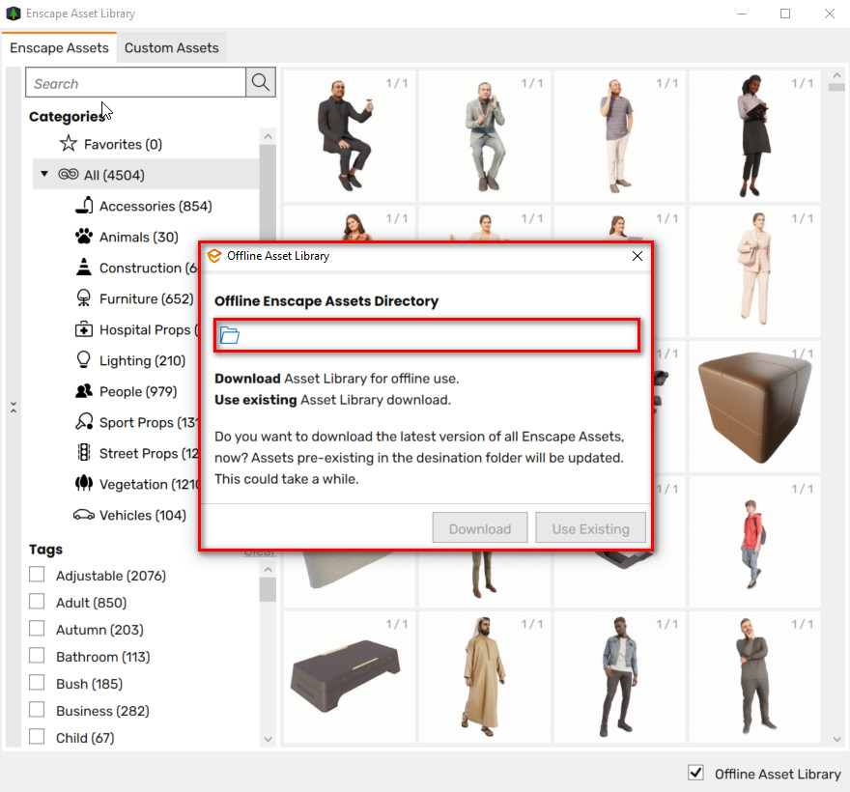Collapse the left sidebar panel chevron
The image size is (850, 792).
(x=14, y=408)
